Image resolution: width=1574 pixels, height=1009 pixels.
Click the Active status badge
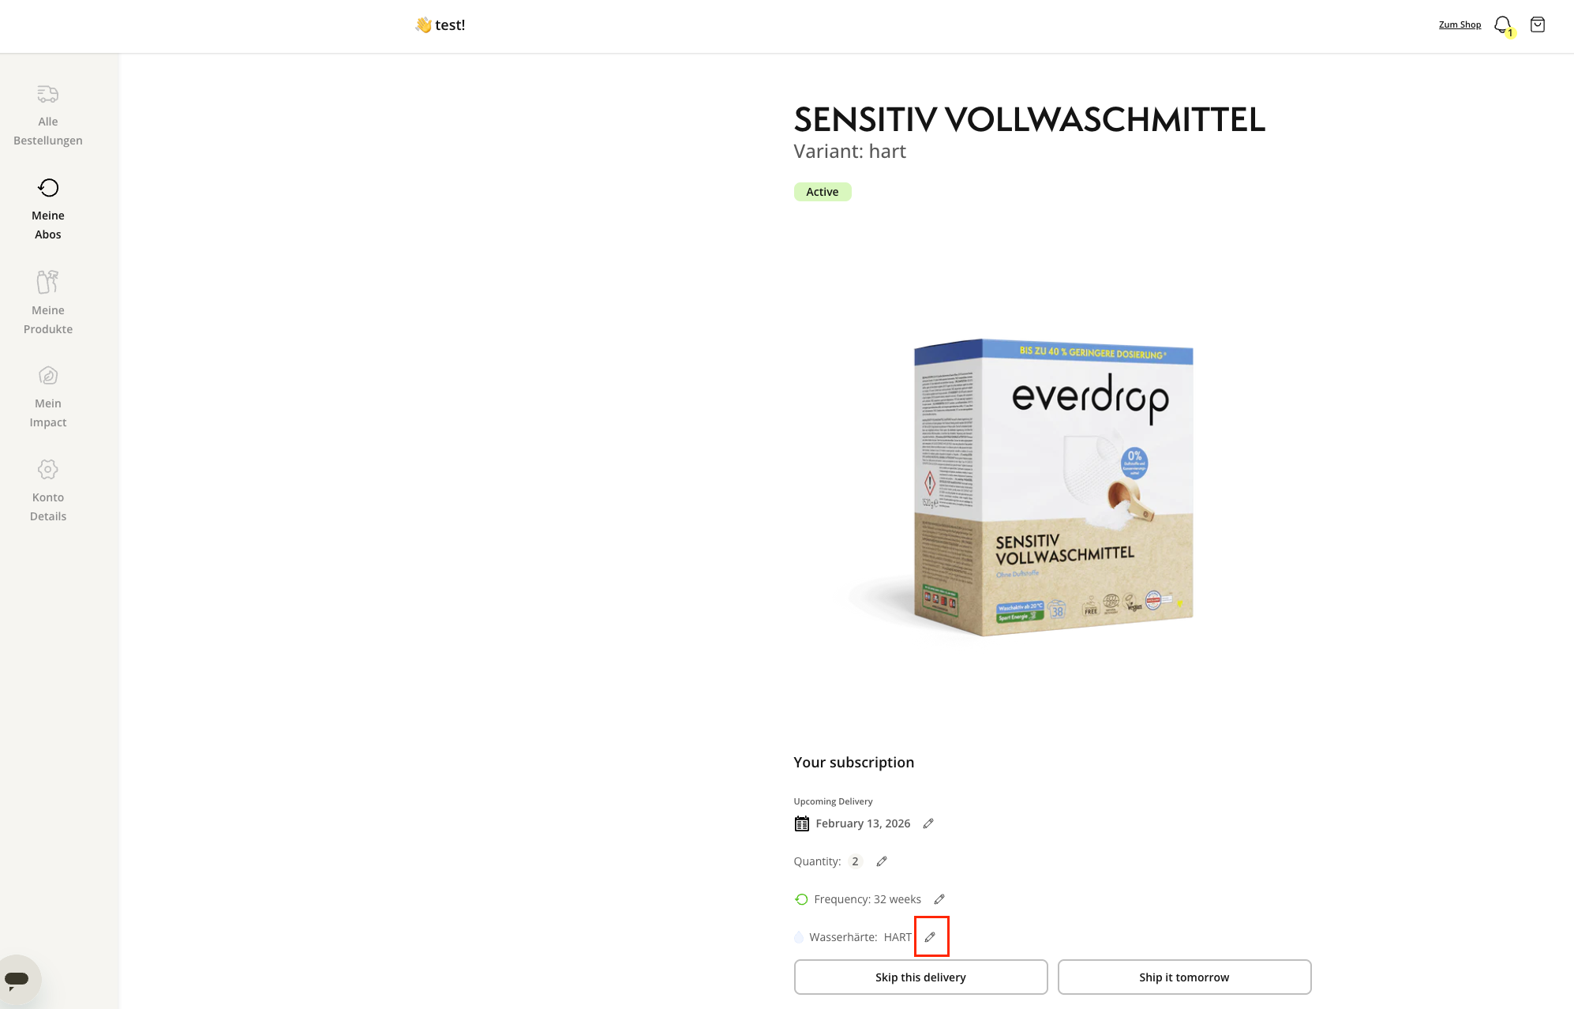point(823,192)
